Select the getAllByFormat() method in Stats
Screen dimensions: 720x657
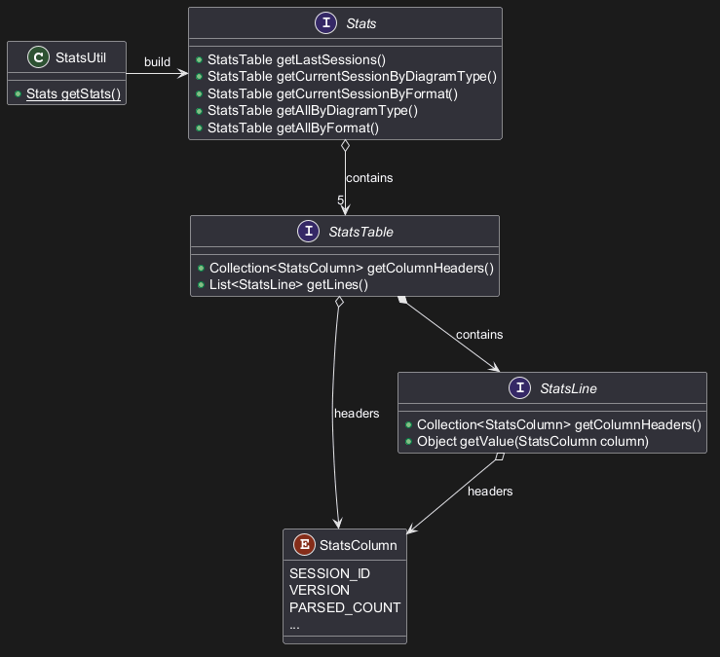coord(292,128)
